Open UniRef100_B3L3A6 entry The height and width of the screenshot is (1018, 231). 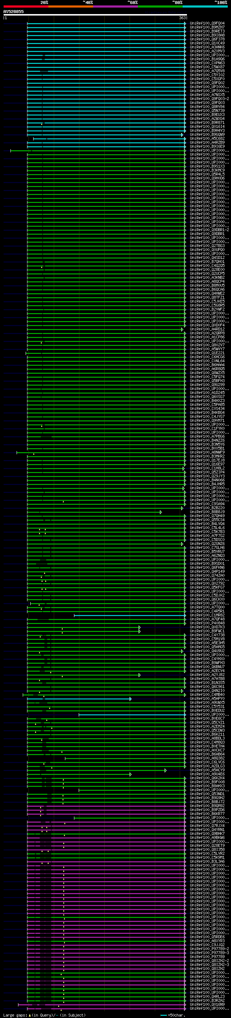(x=207, y=862)
